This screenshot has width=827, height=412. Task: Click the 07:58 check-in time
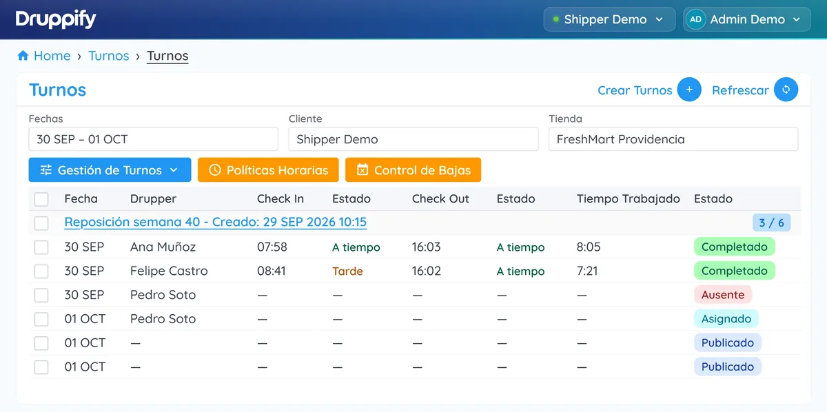272,247
